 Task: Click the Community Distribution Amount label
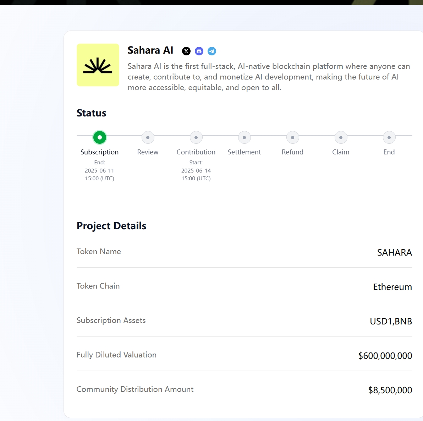coord(135,389)
